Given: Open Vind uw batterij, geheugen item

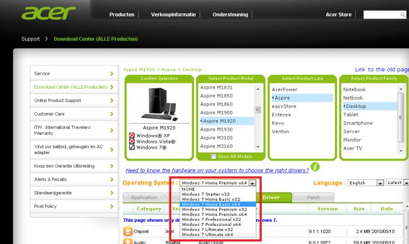Looking at the screenshot, I should coord(74,149).
